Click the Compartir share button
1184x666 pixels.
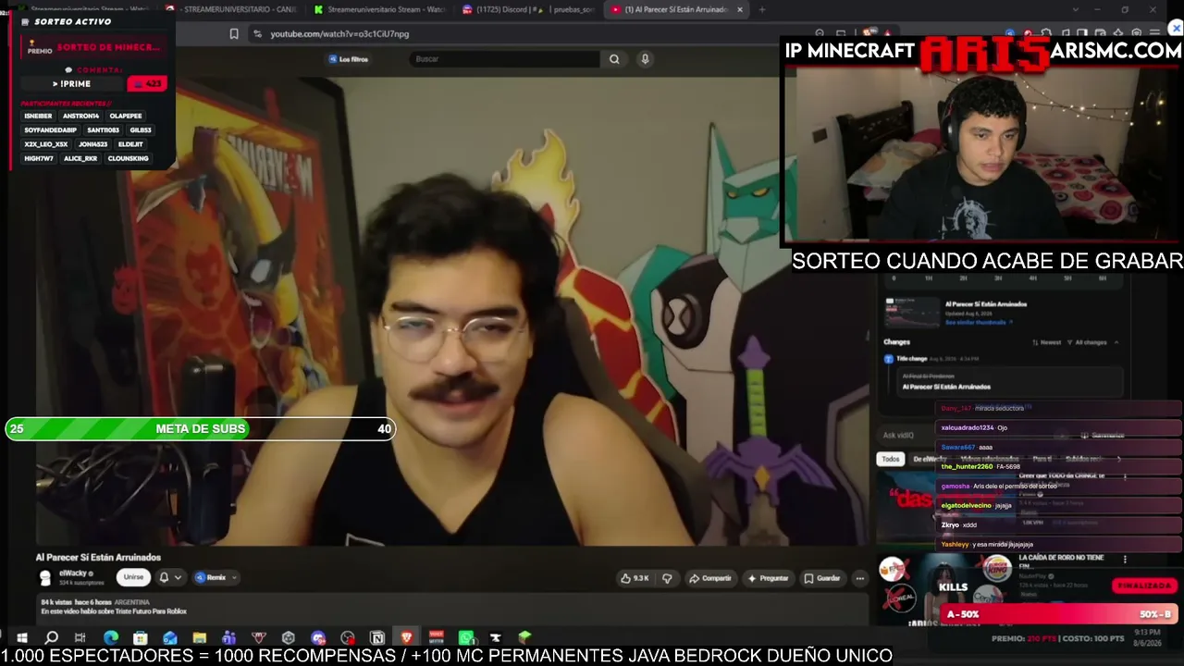(x=709, y=578)
